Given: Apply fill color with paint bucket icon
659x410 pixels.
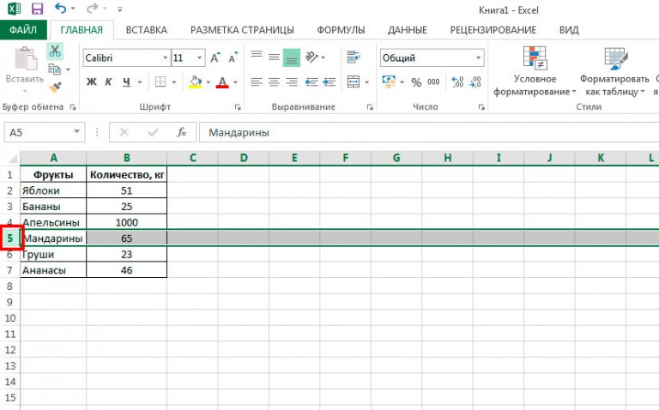Looking at the screenshot, I should pos(196,82).
